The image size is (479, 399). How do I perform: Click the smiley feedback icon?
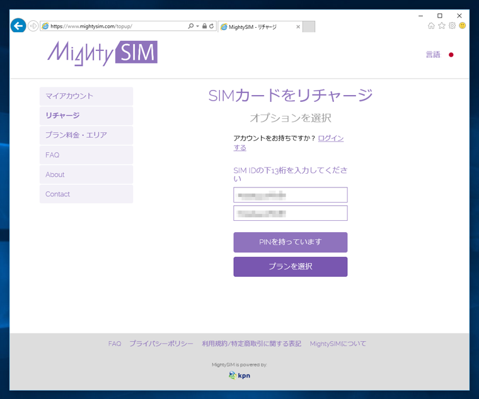463,26
